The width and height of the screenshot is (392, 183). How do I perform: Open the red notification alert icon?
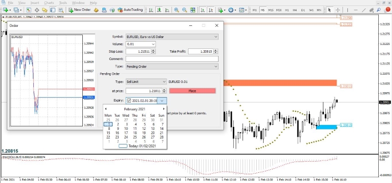[387, 10]
